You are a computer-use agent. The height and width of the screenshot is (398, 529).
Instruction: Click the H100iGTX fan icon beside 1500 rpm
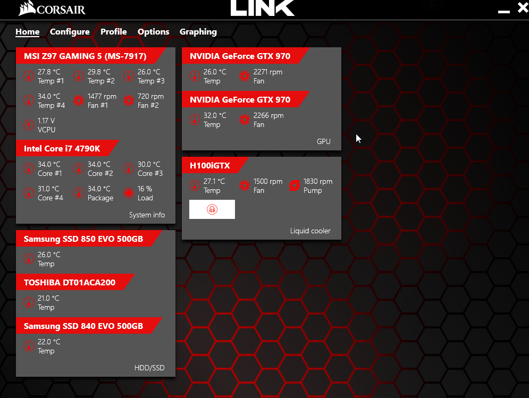[245, 185]
